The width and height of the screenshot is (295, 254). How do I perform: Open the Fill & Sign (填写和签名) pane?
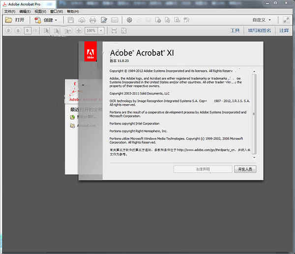(x=259, y=31)
